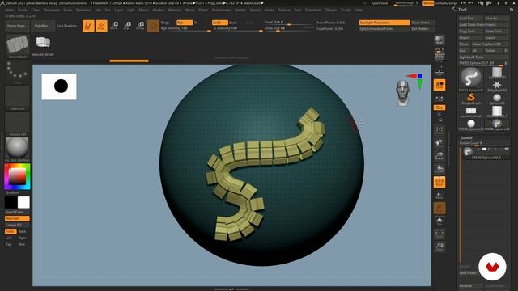Click Split Unmasked Points
Screen dimensions: 518x291
pyautogui.click(x=384, y=29)
